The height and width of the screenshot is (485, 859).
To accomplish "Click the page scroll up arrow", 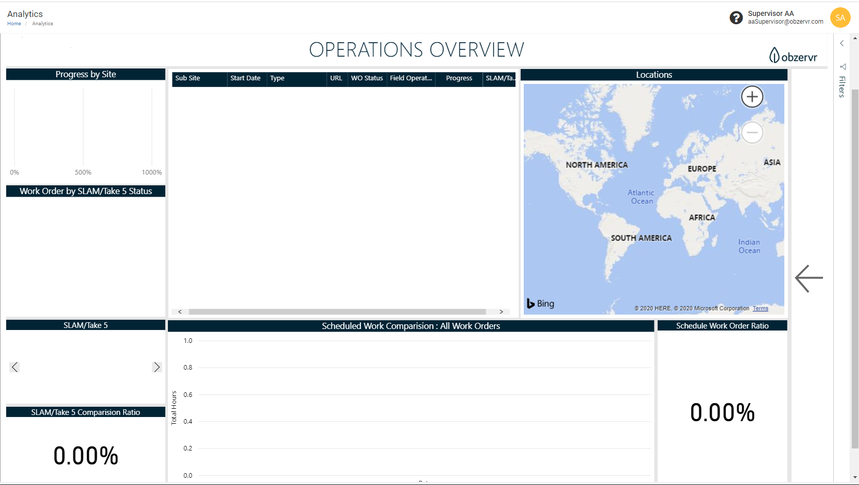I will (855, 38).
